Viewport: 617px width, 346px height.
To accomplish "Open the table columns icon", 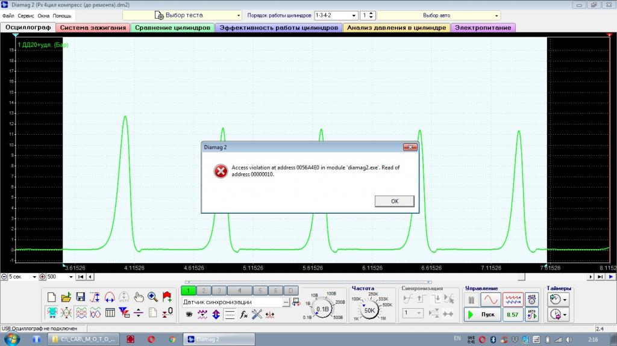I will click(110, 313).
